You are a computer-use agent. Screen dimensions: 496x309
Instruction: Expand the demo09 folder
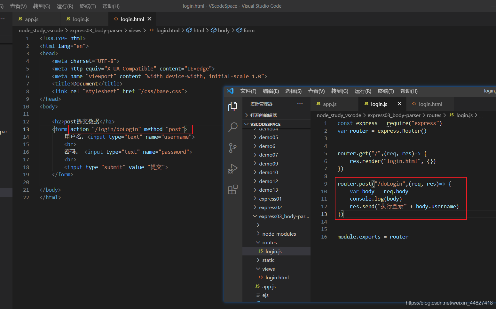pyautogui.click(x=255, y=164)
